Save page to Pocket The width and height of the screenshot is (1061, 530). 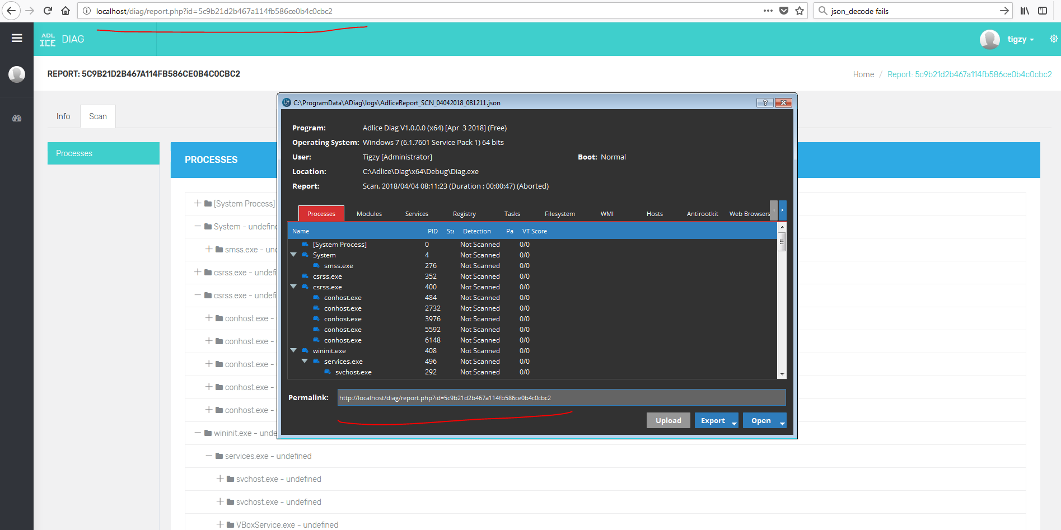pyautogui.click(x=784, y=11)
